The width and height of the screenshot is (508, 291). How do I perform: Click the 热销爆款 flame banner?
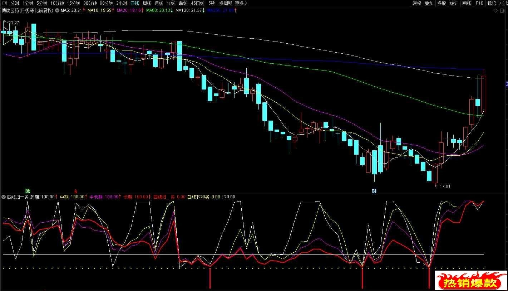pos(470,281)
